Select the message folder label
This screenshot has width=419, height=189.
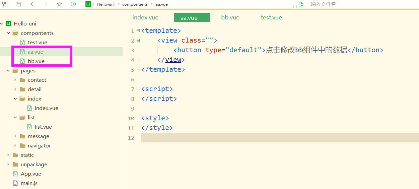(x=39, y=136)
